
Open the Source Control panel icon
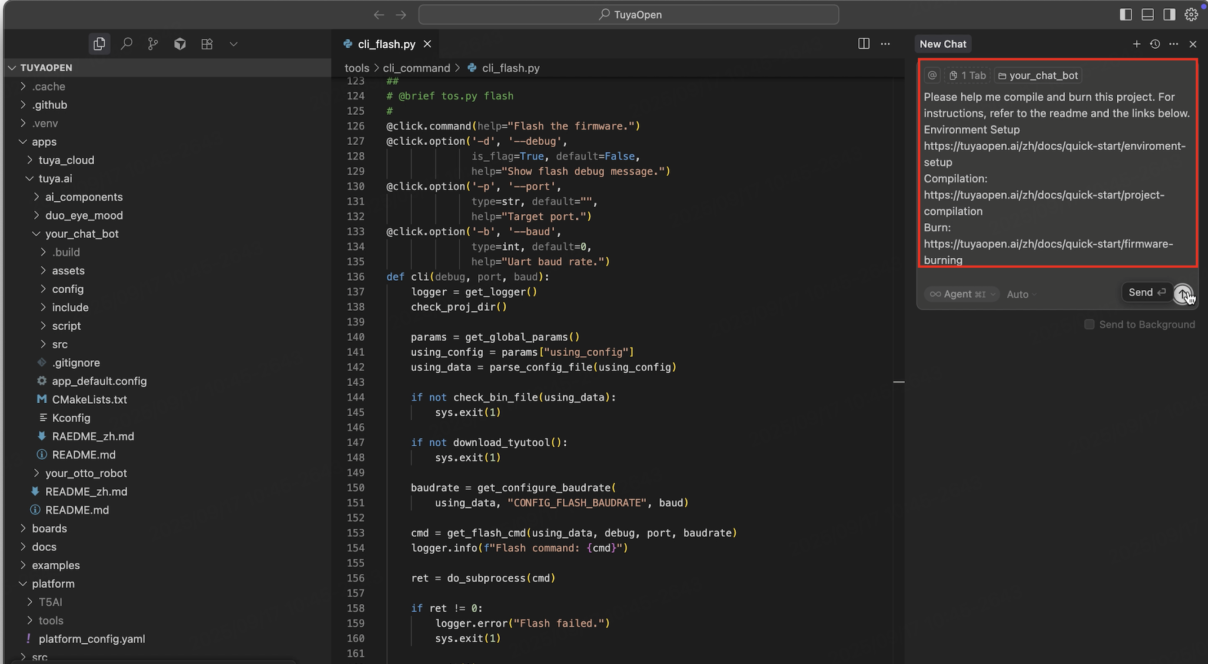click(x=153, y=44)
